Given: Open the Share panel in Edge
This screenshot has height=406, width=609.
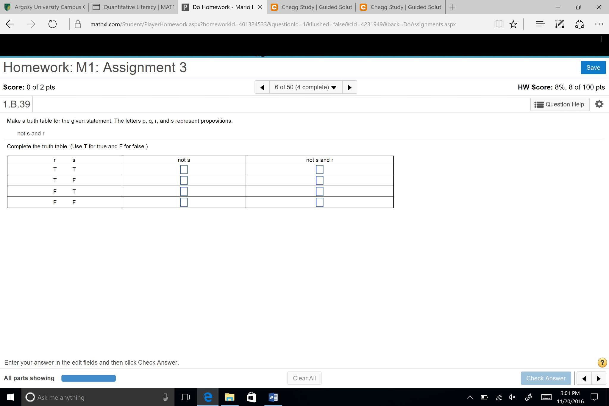Looking at the screenshot, I should tap(579, 24).
